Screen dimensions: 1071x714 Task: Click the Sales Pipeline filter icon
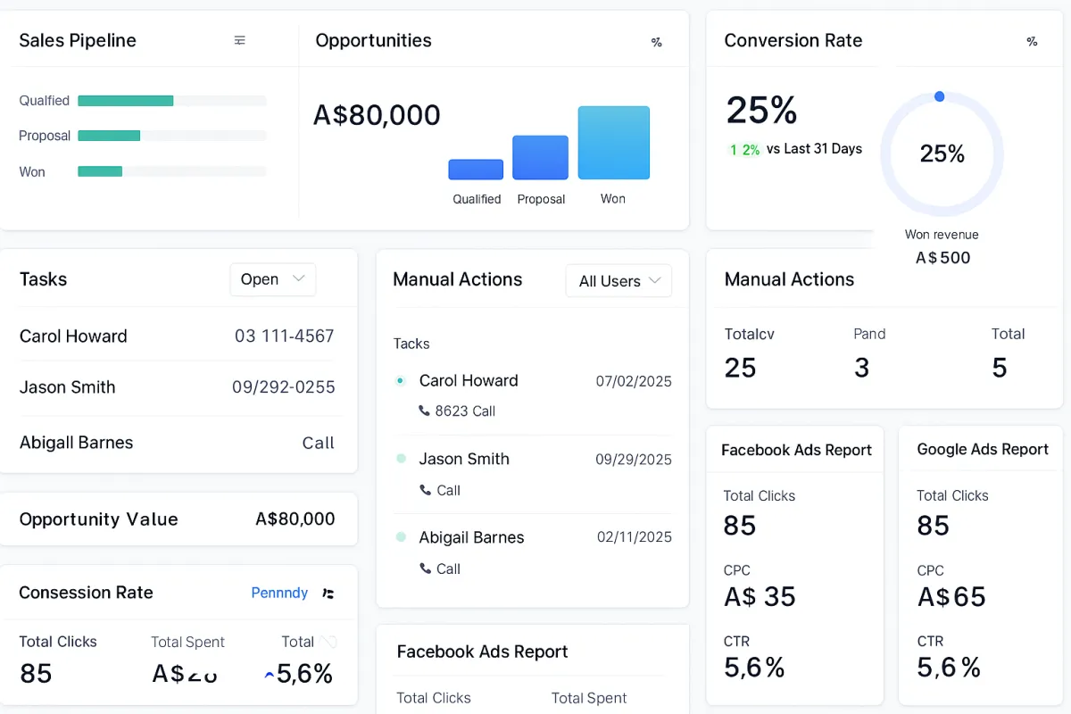[239, 40]
